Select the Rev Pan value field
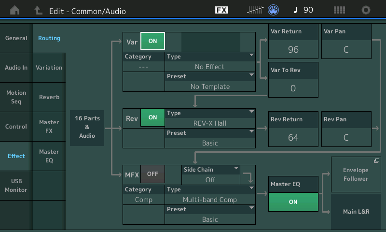The height and width of the screenshot is (232, 386). tap(346, 137)
